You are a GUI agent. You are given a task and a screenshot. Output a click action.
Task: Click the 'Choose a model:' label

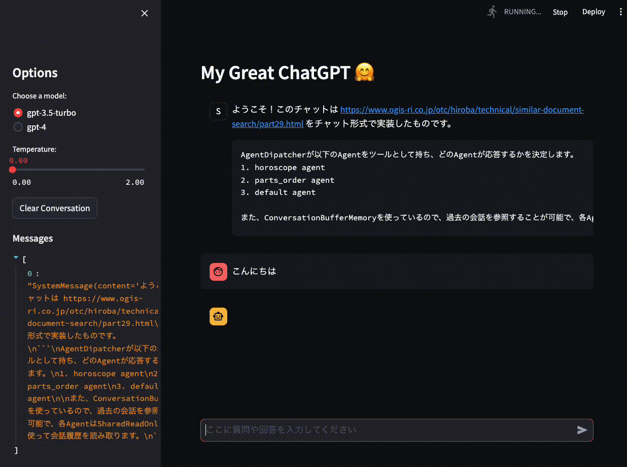click(40, 96)
